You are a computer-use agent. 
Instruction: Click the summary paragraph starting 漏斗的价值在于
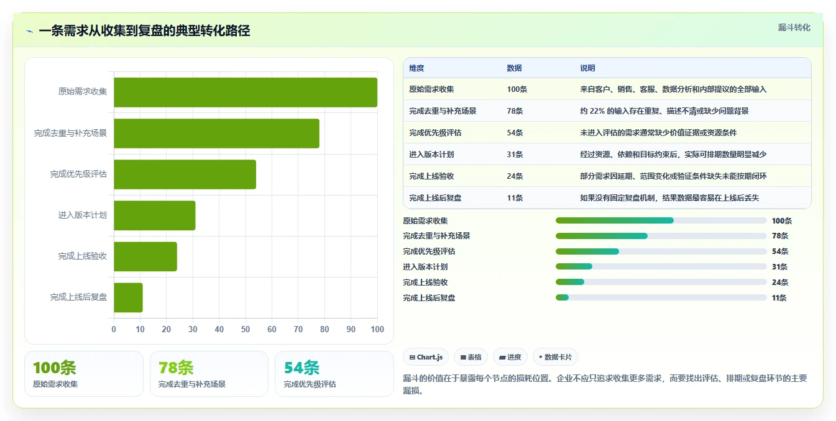pos(605,384)
